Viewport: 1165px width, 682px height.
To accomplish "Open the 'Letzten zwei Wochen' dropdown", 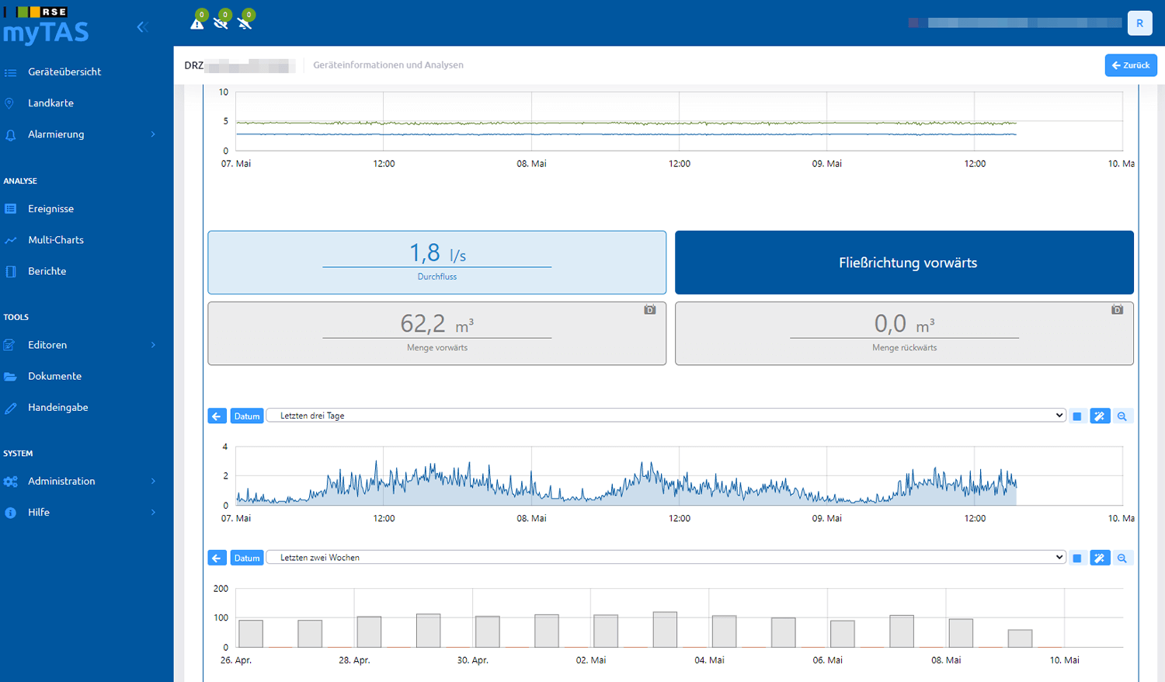I will pos(666,557).
